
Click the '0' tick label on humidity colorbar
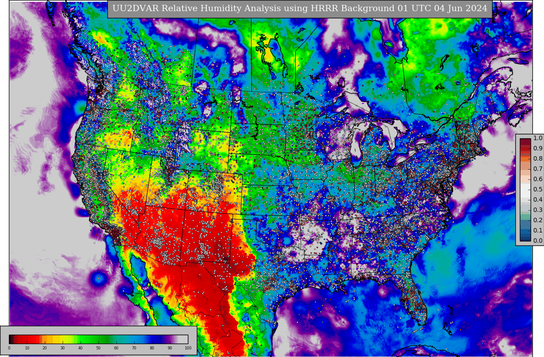point(9,348)
